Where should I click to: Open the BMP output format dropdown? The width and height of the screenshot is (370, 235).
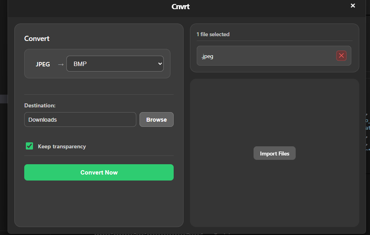tap(114, 64)
